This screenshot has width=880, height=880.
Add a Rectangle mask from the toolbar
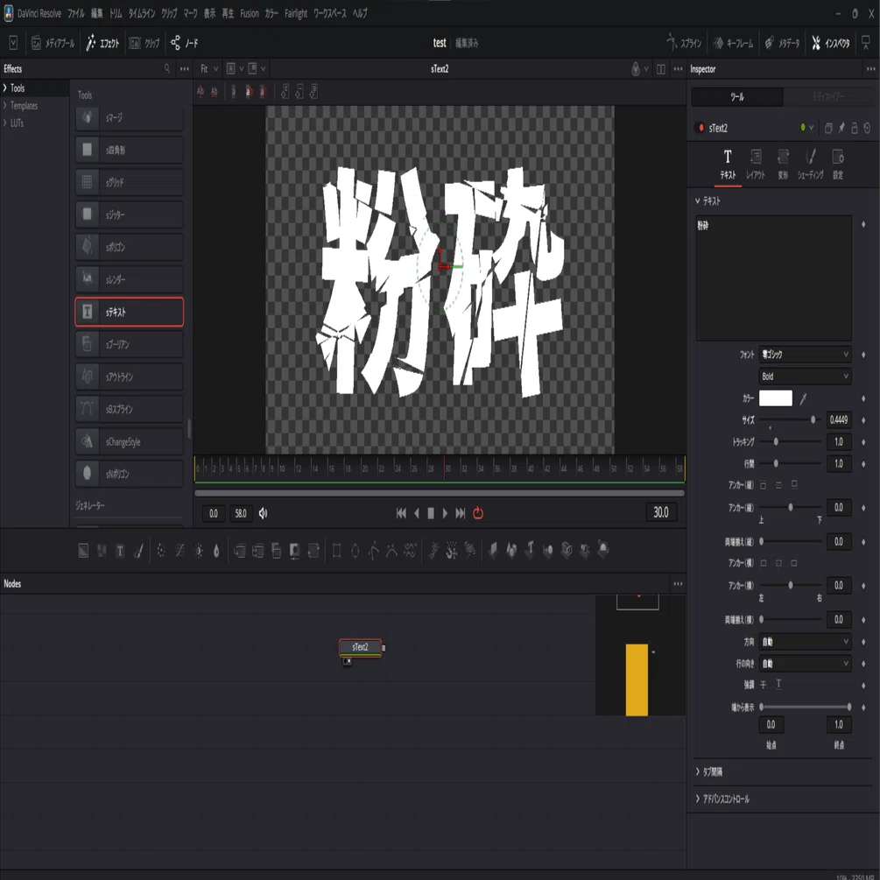coord(337,551)
